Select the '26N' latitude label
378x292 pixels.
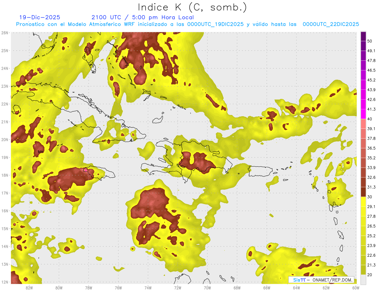5,33
